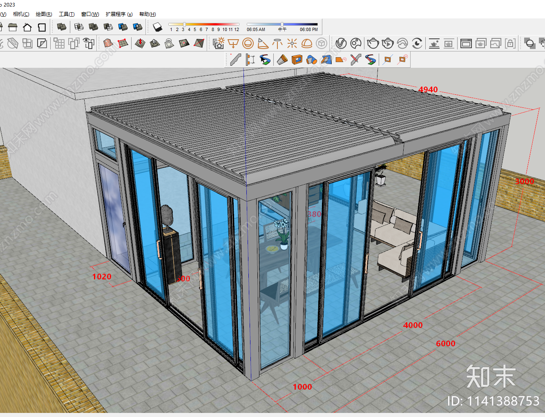545x417 pixels.
Task: Click the Buddha head statue in model
Action: pos(167,215)
